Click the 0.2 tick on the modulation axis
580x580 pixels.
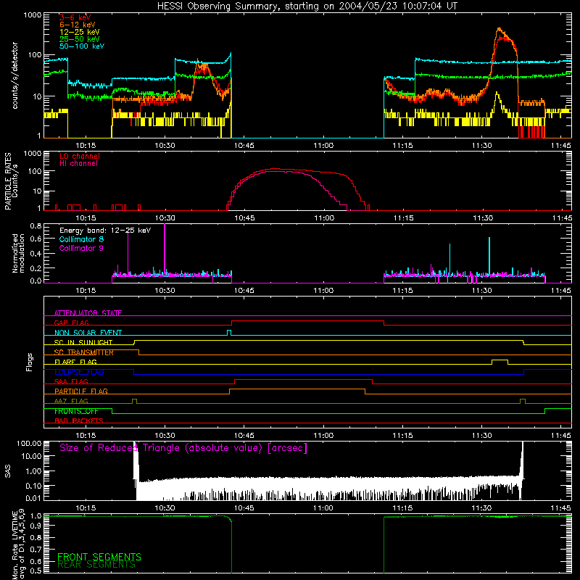click(36, 268)
